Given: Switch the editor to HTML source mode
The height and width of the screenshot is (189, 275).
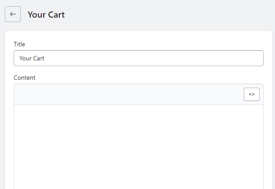Looking at the screenshot, I should tap(252, 94).
